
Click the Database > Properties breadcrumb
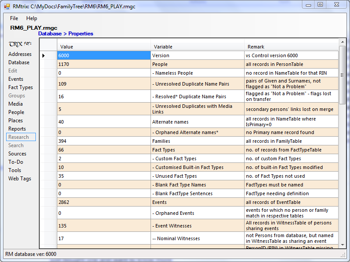(x=66, y=34)
